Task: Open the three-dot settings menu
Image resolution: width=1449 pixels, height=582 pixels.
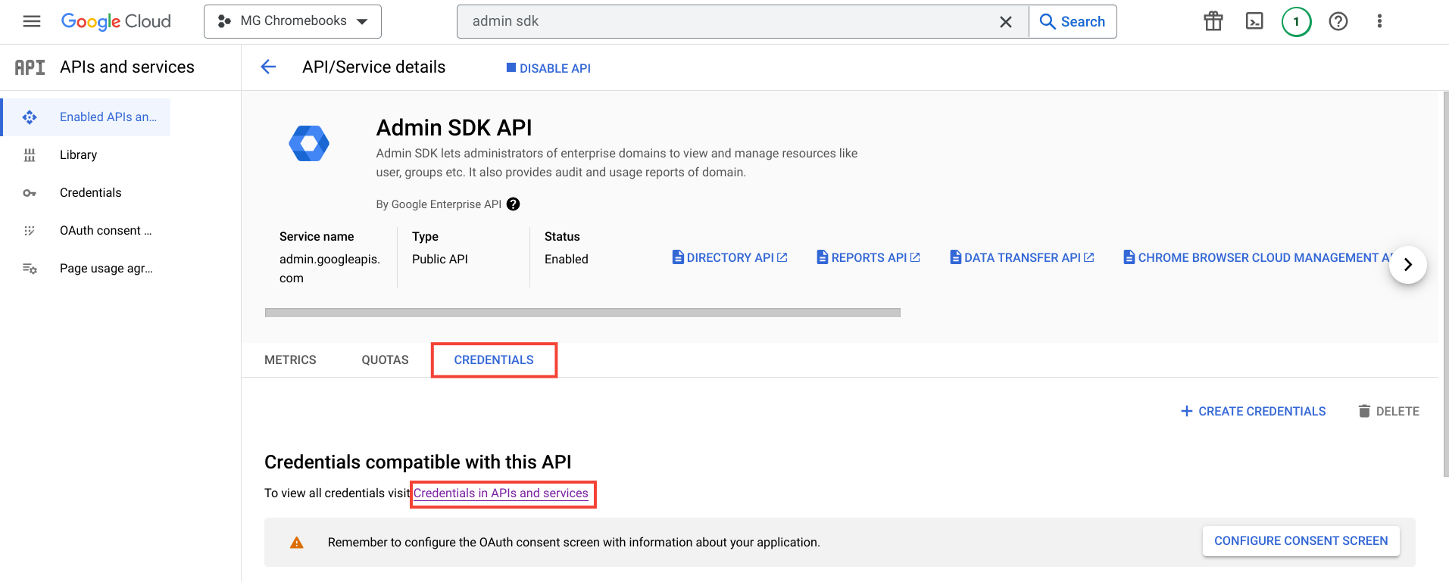Action: (1379, 21)
